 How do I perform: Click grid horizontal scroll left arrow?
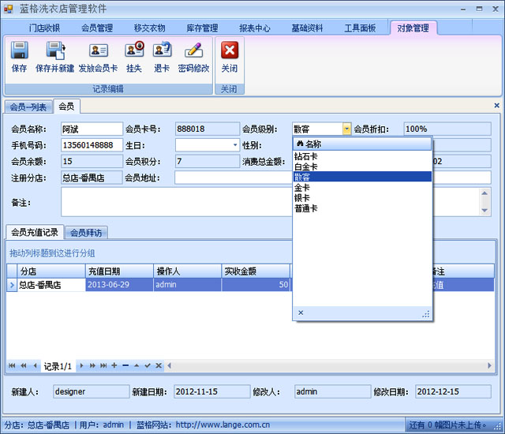coord(169,365)
